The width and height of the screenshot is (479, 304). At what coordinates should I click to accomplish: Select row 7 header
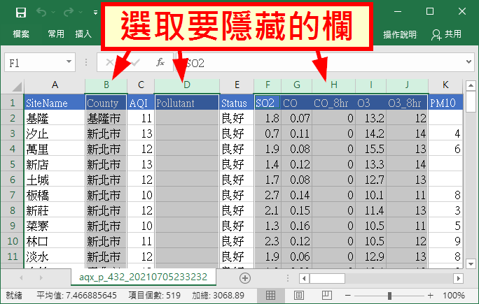coord(12,195)
